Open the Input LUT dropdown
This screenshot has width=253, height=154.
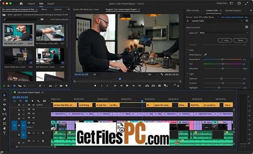click(x=223, y=33)
